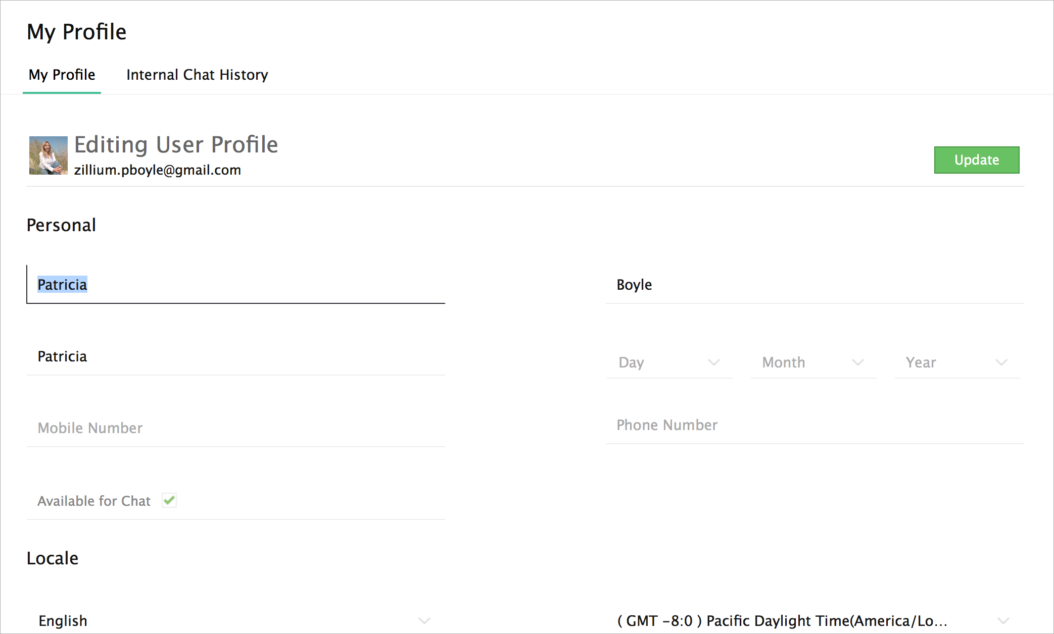Expand the Month dropdown
1054x634 pixels.
click(812, 362)
